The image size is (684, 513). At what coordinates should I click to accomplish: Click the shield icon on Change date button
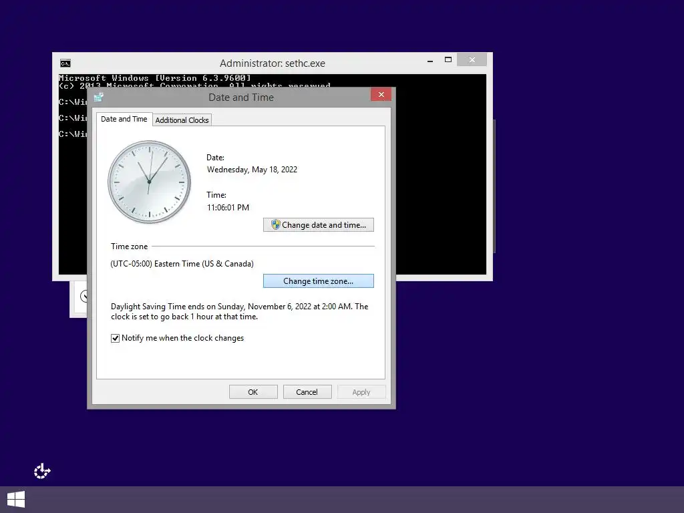point(275,224)
